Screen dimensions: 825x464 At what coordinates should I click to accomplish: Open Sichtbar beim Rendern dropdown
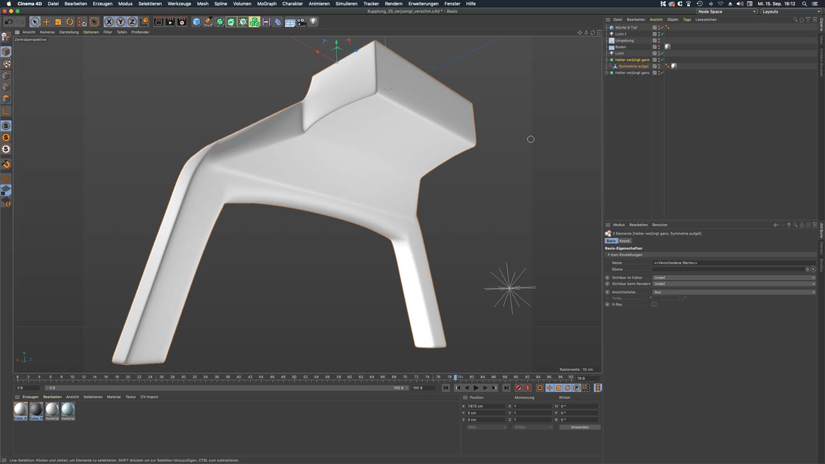click(734, 284)
